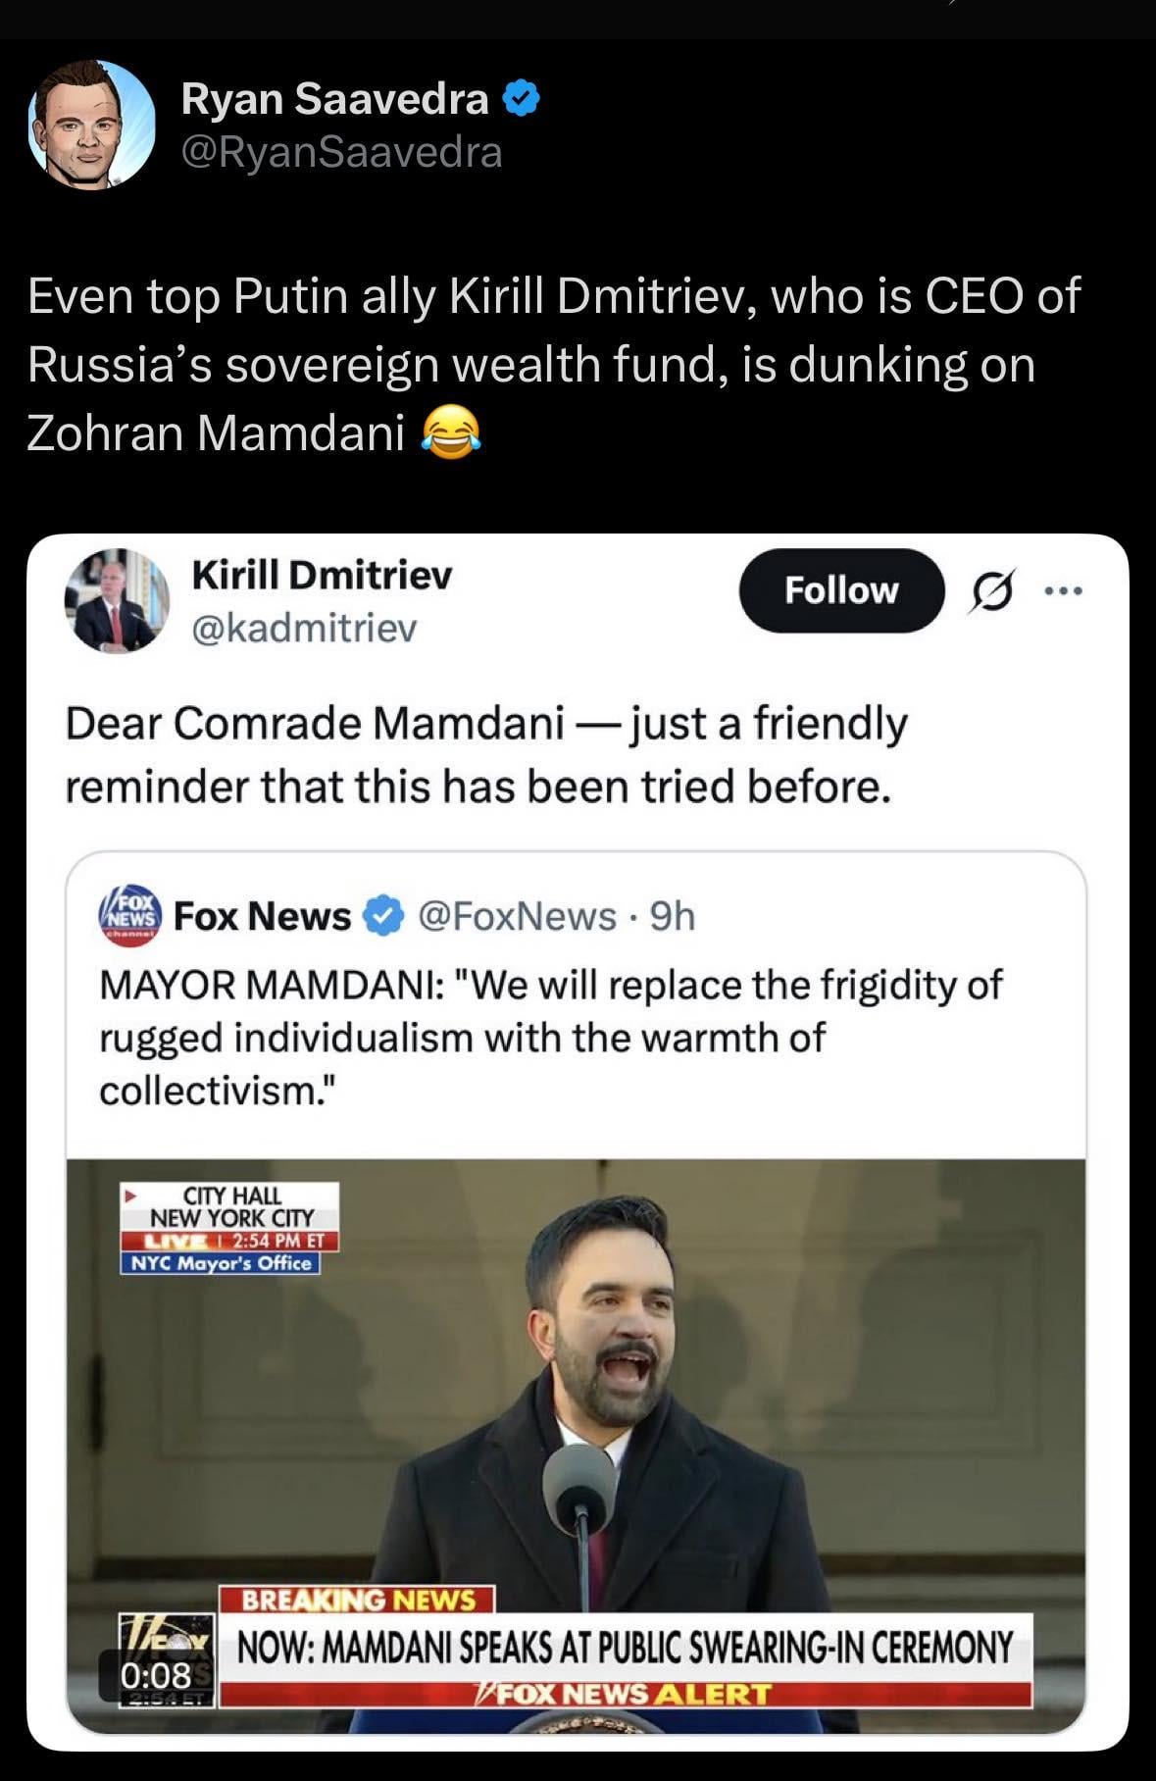The height and width of the screenshot is (1781, 1156).
Task: Click the 9h timestamp on Fox News post
Action: click(x=673, y=916)
